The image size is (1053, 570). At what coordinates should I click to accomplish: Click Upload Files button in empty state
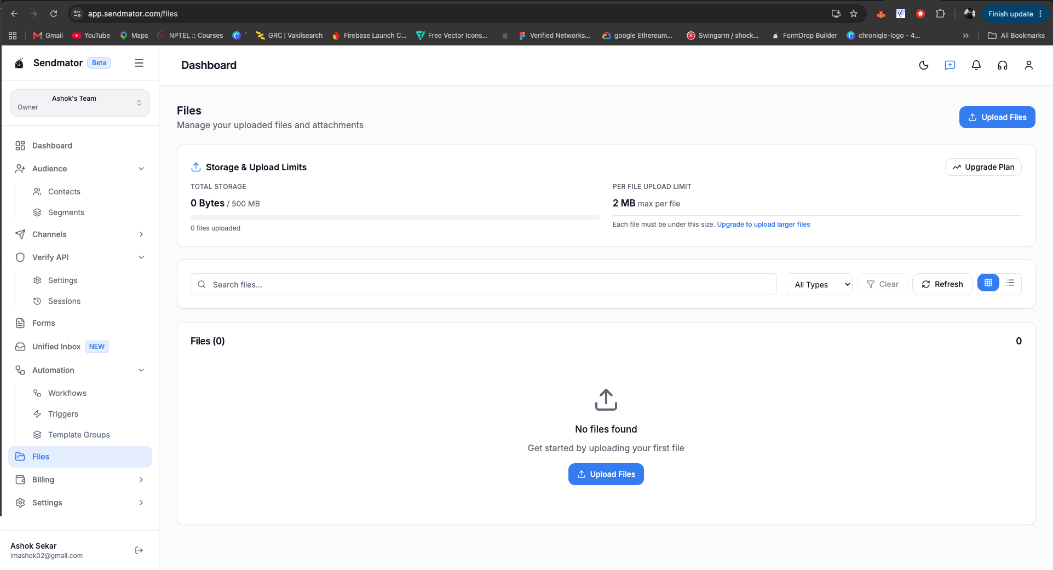606,474
